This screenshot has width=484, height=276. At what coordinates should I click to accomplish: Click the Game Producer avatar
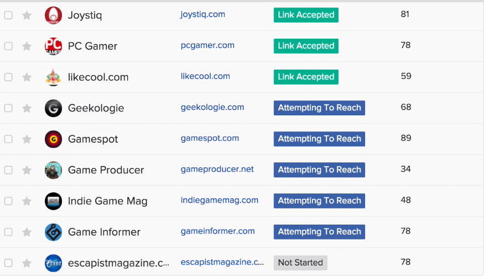tap(54, 170)
